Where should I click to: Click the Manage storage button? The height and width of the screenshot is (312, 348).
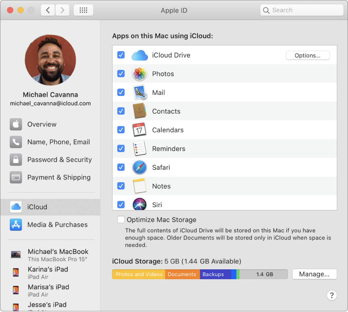(314, 274)
